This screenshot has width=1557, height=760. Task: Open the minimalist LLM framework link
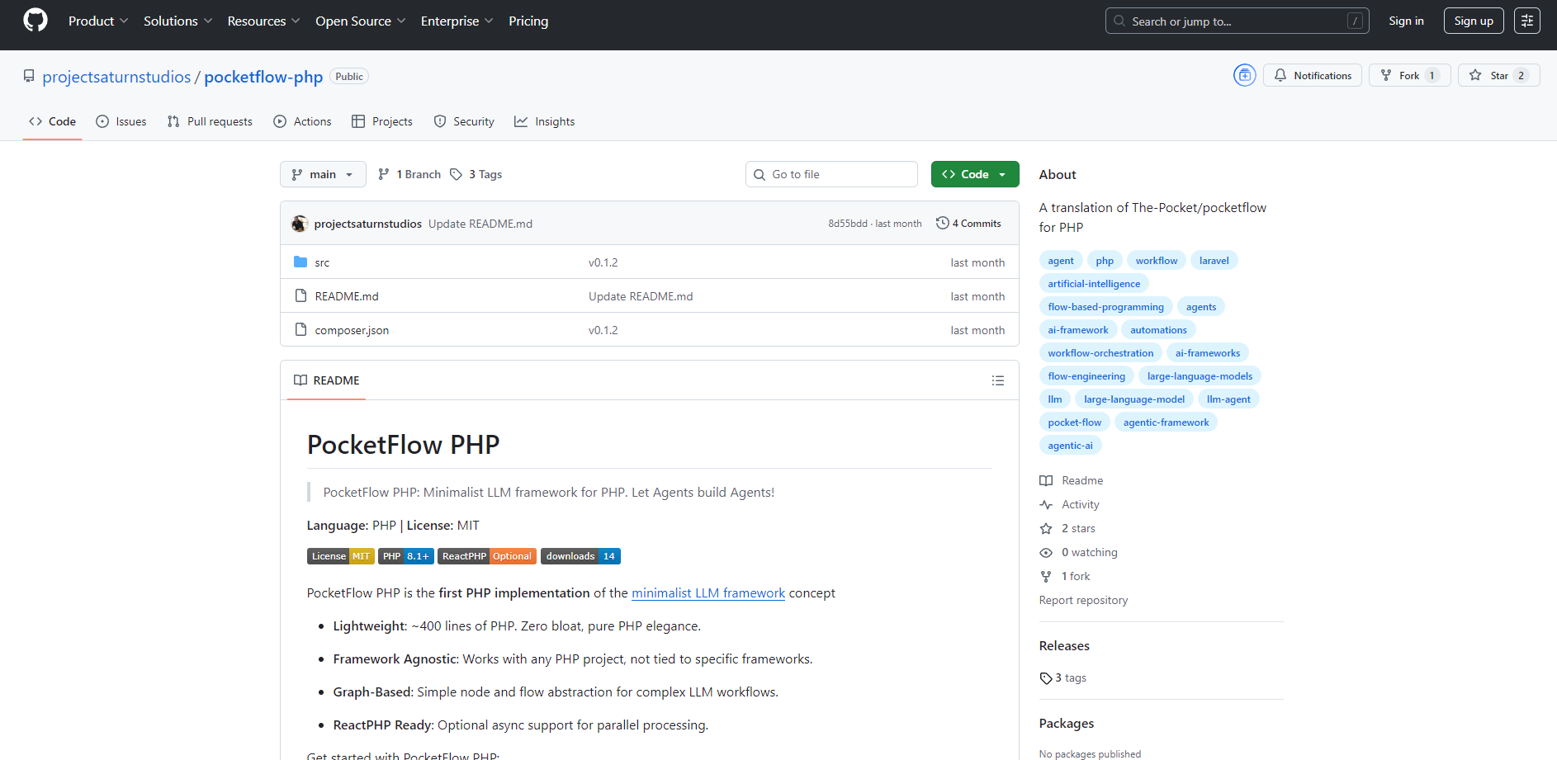pyautogui.click(x=708, y=592)
